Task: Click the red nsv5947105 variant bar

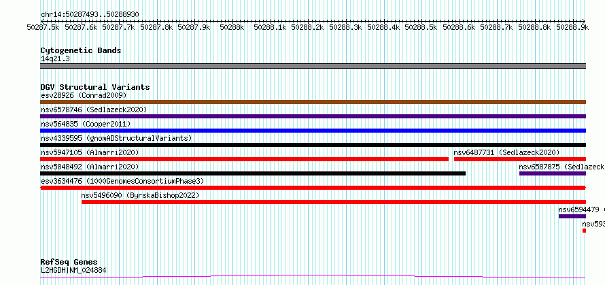Action: point(245,159)
